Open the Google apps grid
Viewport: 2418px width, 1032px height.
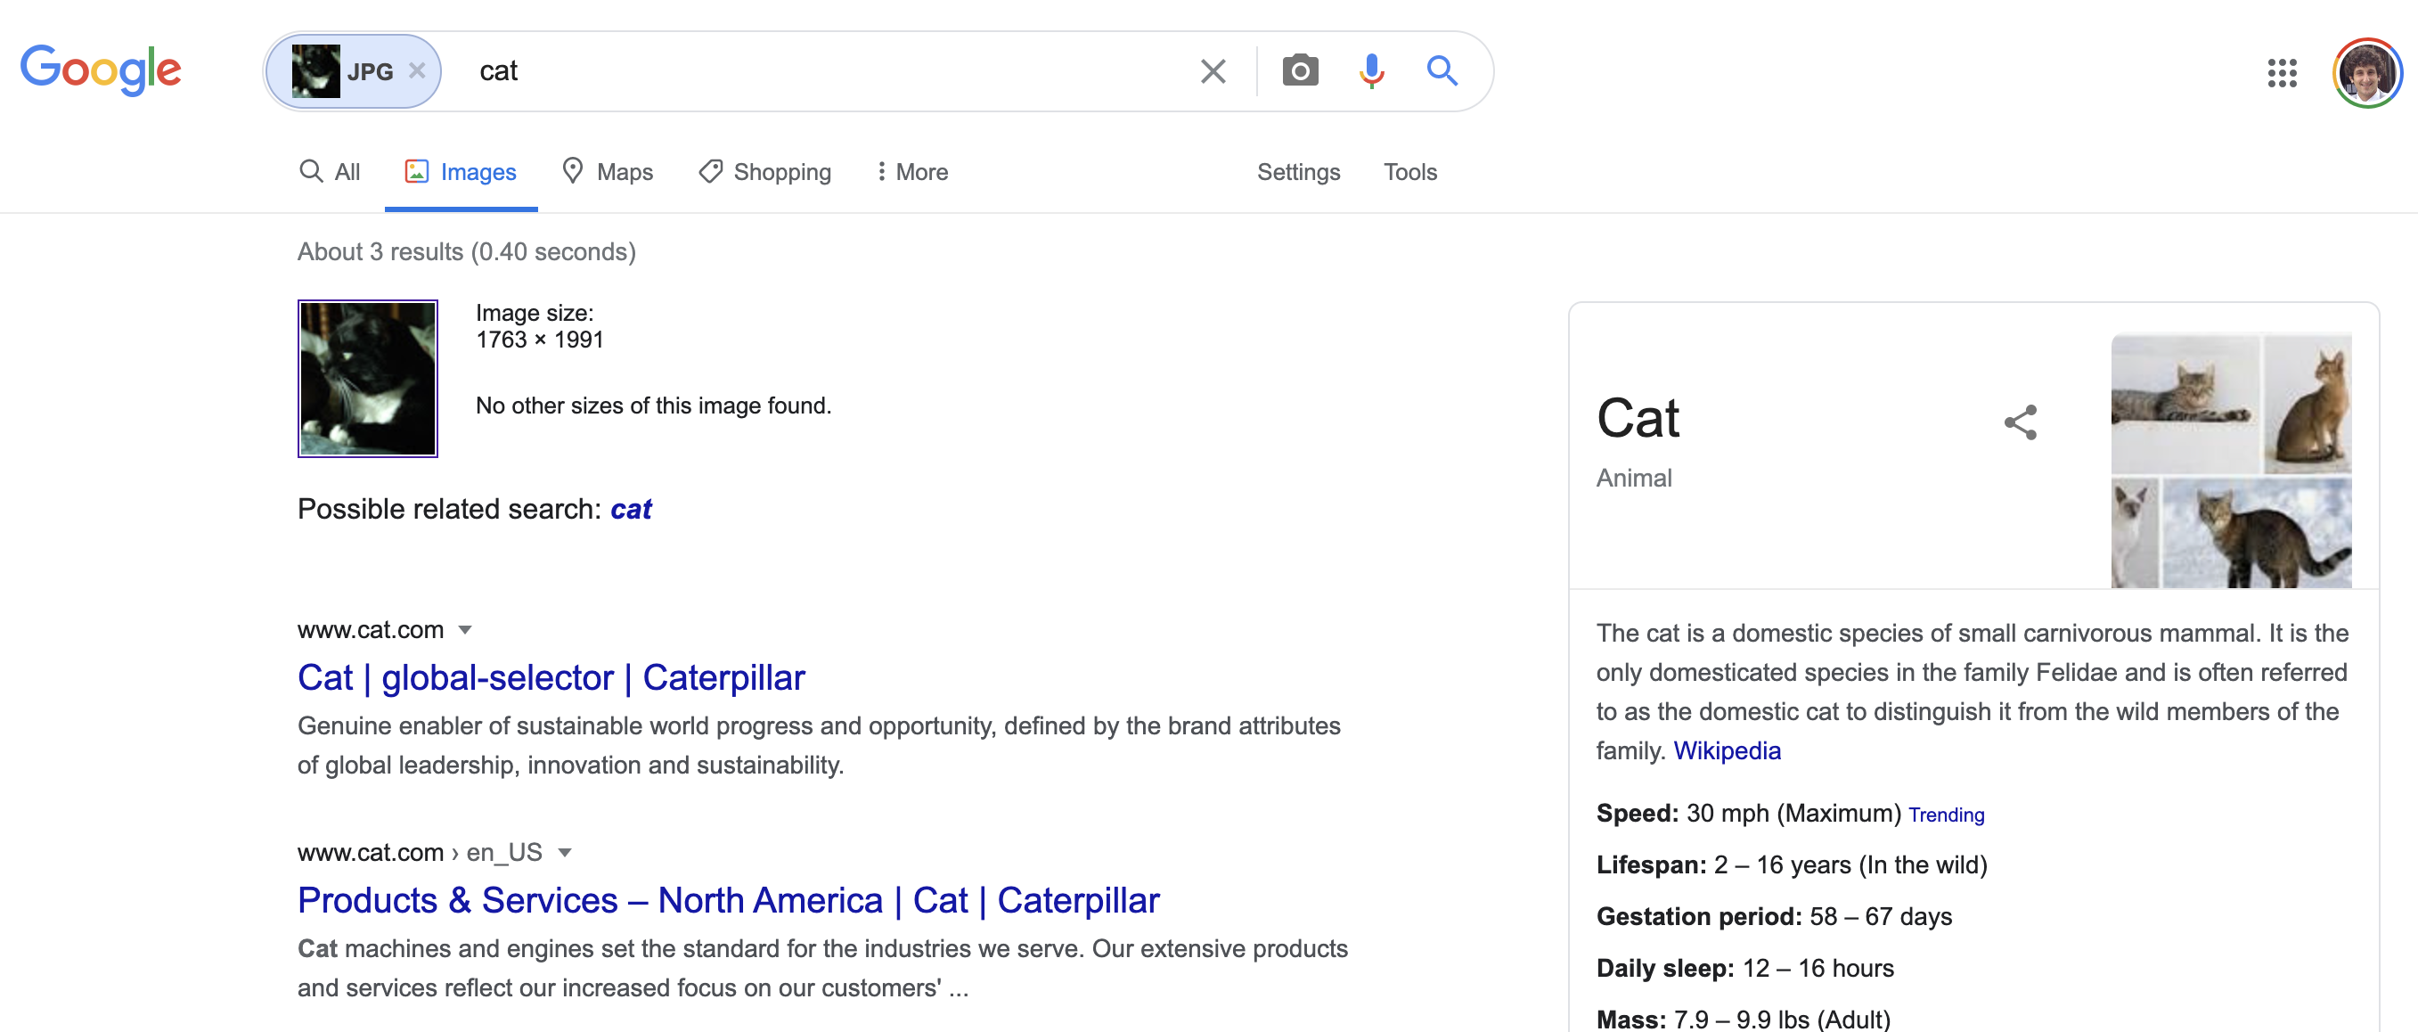pyautogui.click(x=2281, y=72)
